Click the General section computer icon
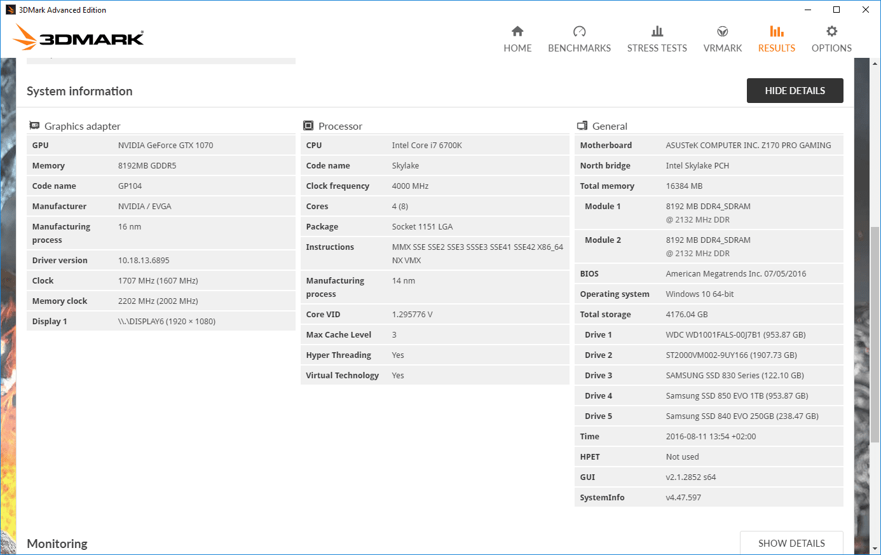 pyautogui.click(x=582, y=126)
